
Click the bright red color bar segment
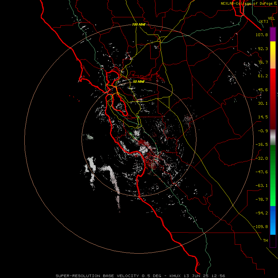click(273, 82)
